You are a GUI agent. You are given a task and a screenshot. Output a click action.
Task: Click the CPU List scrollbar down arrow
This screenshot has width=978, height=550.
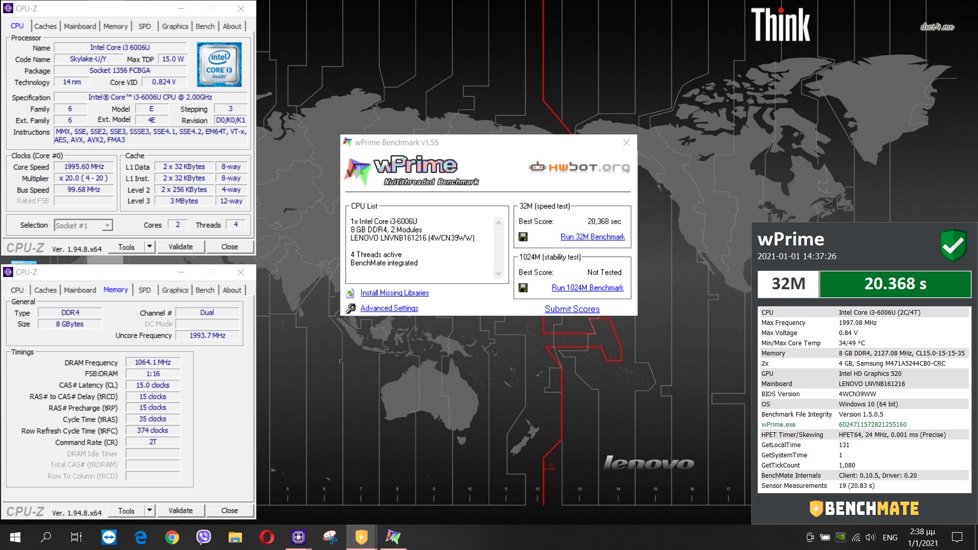(x=499, y=273)
